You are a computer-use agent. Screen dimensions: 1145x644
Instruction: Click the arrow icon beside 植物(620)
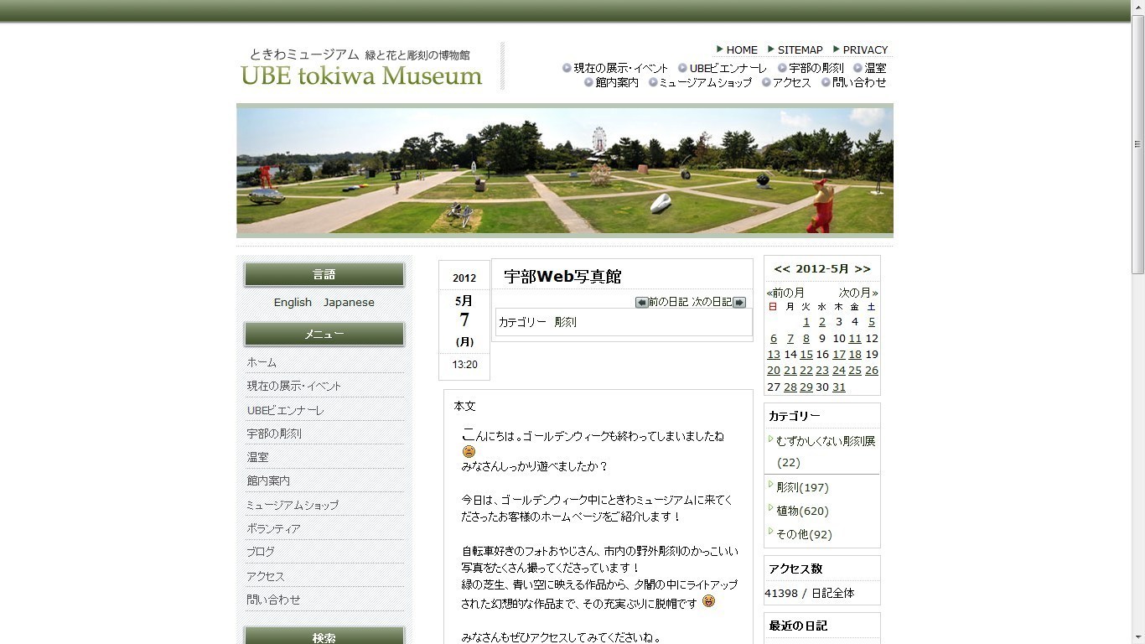pyautogui.click(x=770, y=508)
